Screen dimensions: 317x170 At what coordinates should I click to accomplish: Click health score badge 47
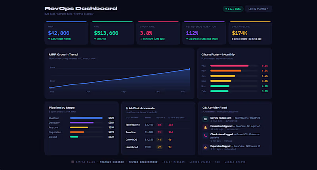point(159,147)
